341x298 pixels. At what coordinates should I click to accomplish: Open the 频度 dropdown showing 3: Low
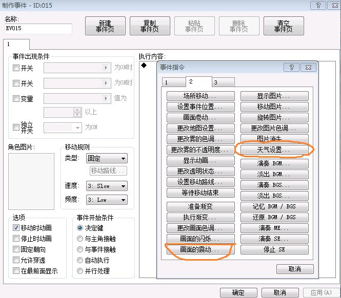pos(107,200)
